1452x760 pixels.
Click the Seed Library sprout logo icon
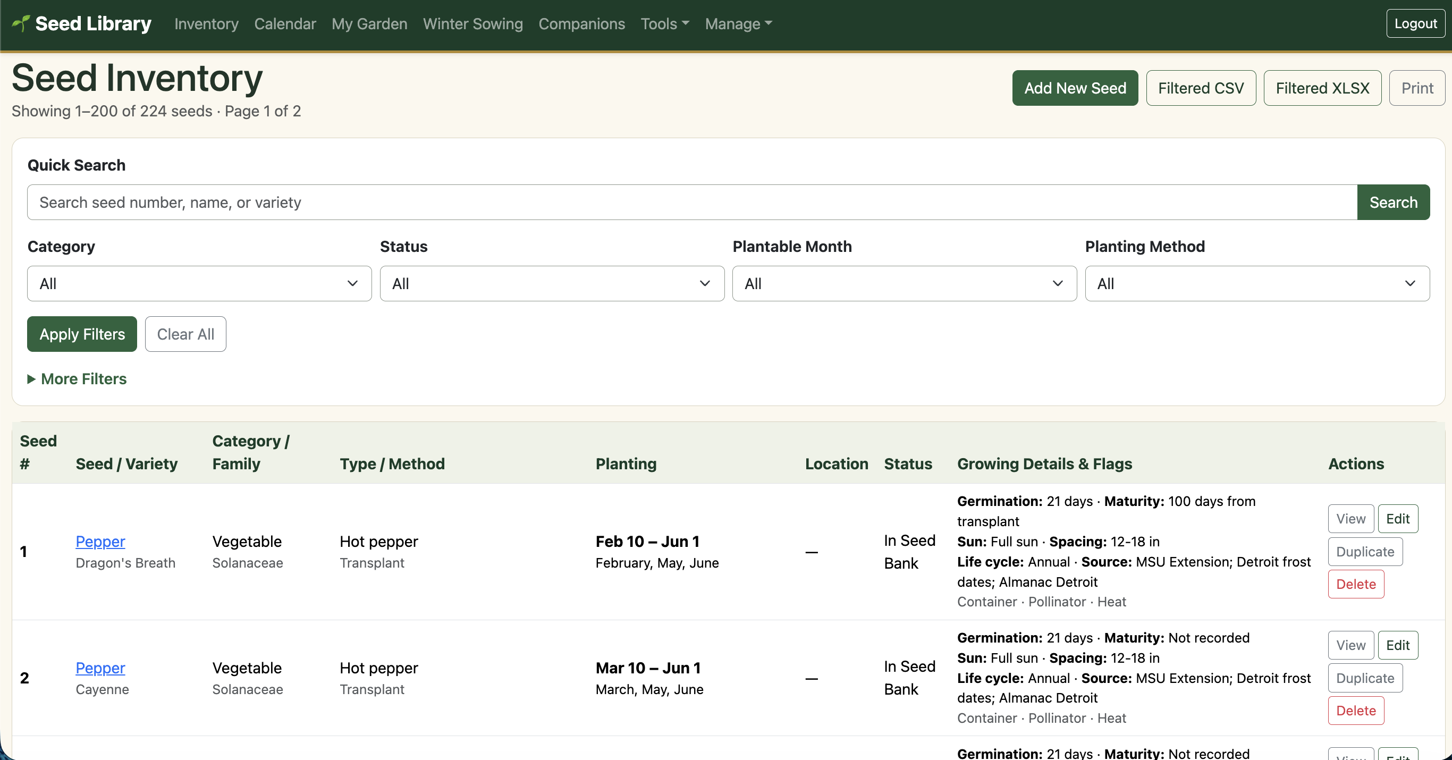21,23
